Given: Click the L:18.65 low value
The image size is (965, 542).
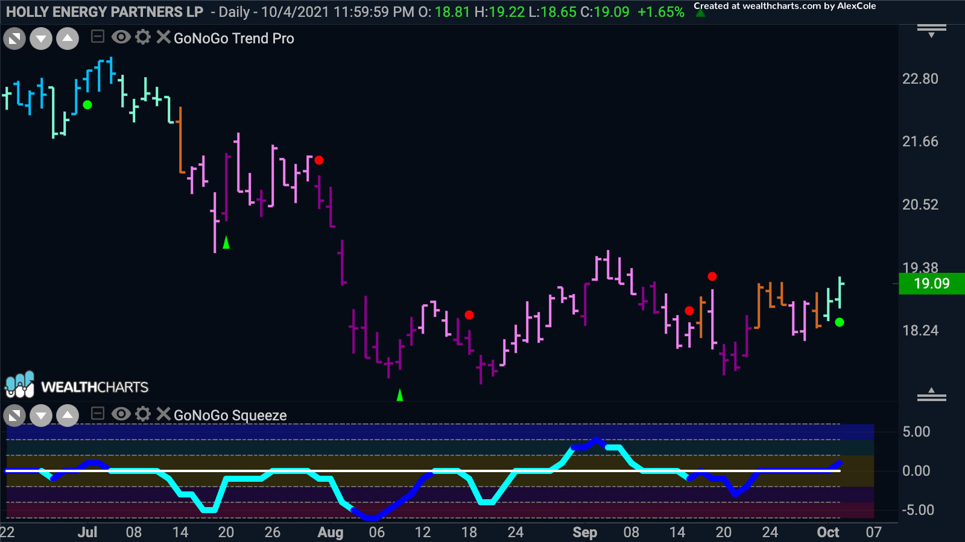Looking at the screenshot, I should click(x=552, y=12).
